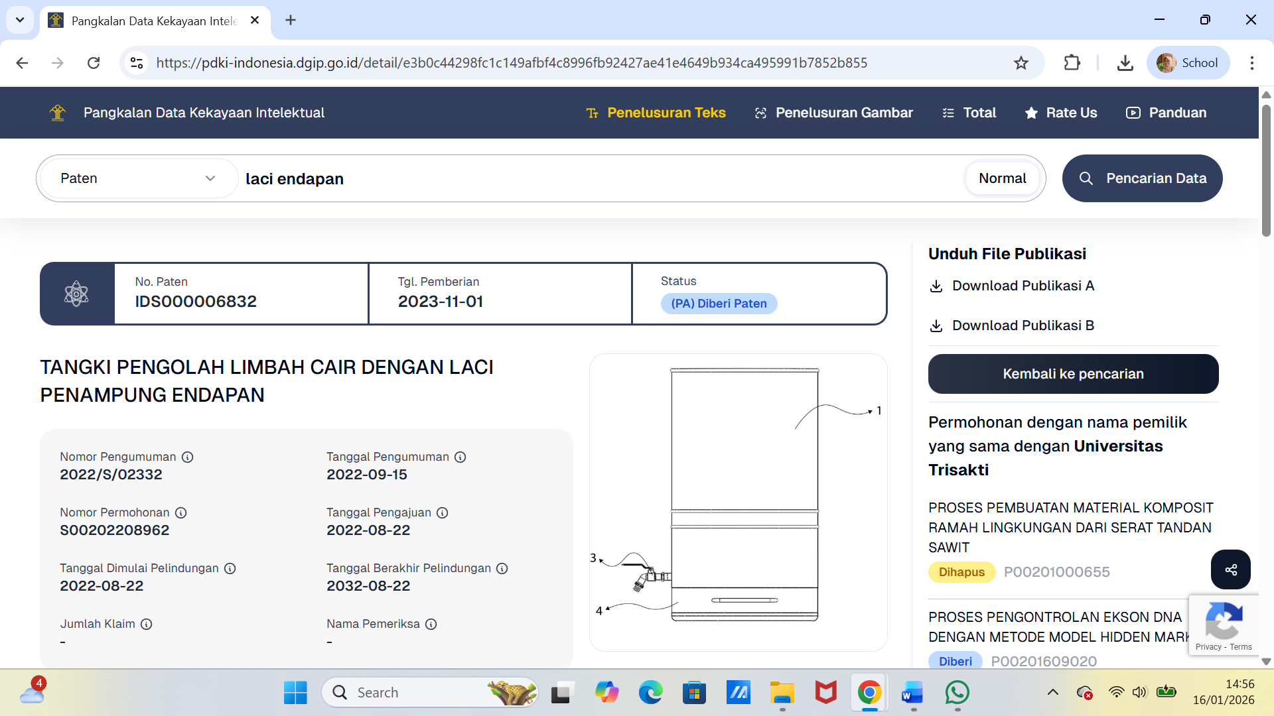Open browser downloads icon

(x=1125, y=63)
